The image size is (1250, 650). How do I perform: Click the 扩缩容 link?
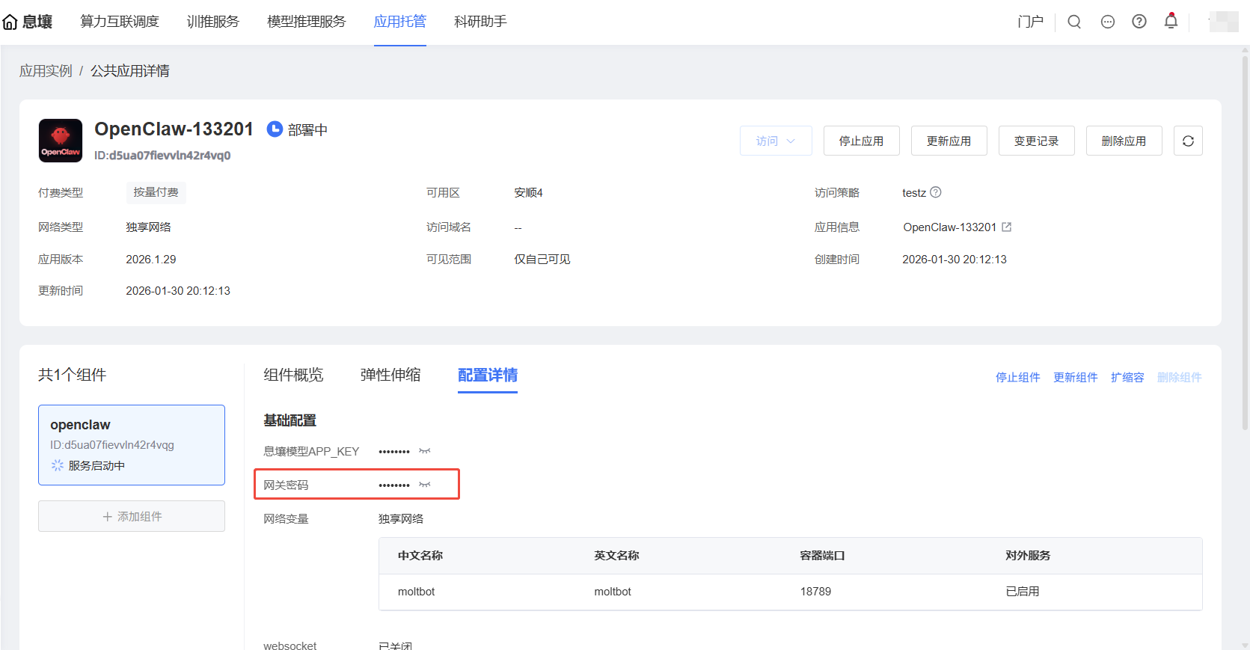(1127, 377)
